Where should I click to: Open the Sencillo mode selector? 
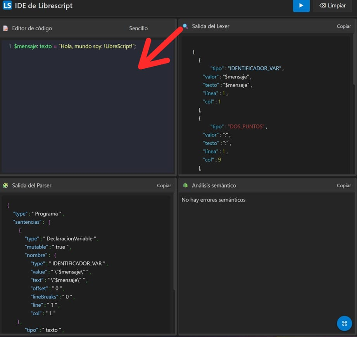tap(138, 28)
